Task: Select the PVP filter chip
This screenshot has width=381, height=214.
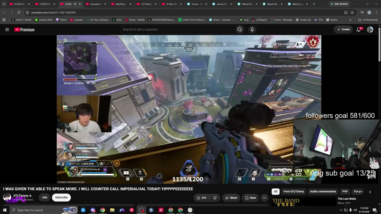Action: pyautogui.click(x=345, y=192)
